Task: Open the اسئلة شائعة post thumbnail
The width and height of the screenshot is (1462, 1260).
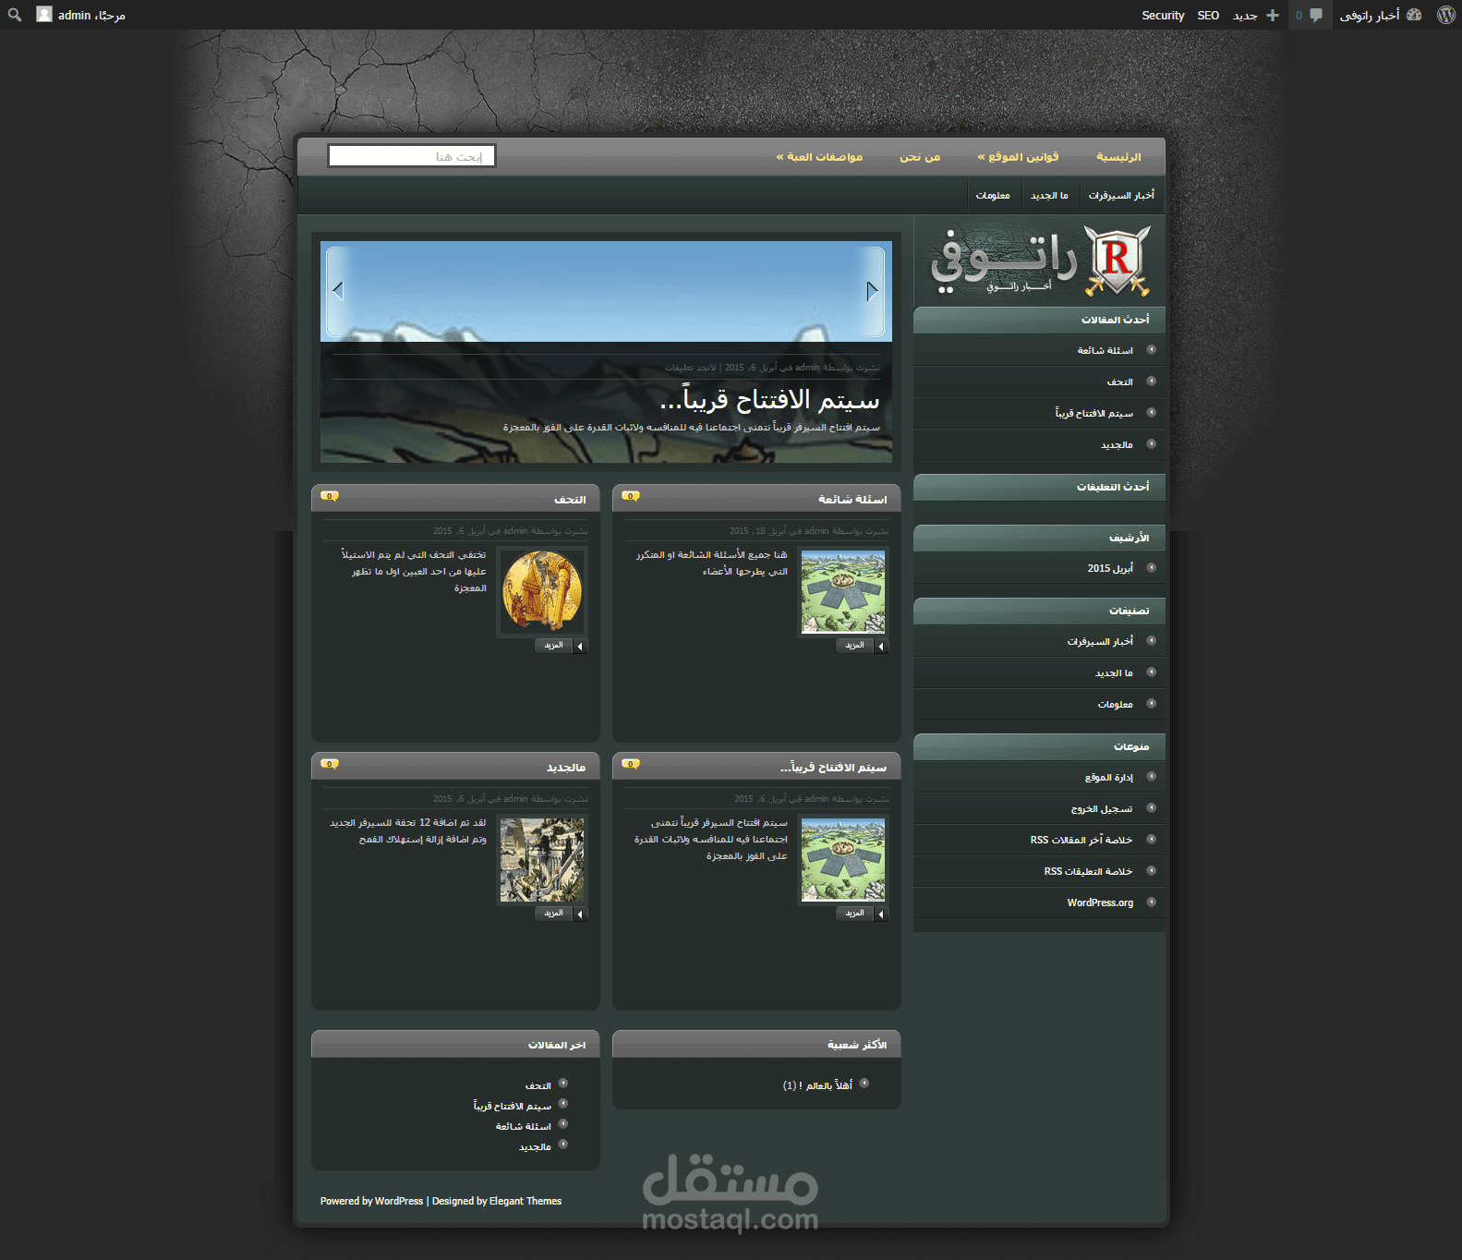Action: [x=843, y=592]
